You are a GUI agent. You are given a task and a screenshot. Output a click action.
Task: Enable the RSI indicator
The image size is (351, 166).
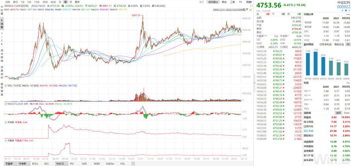click(72, 163)
